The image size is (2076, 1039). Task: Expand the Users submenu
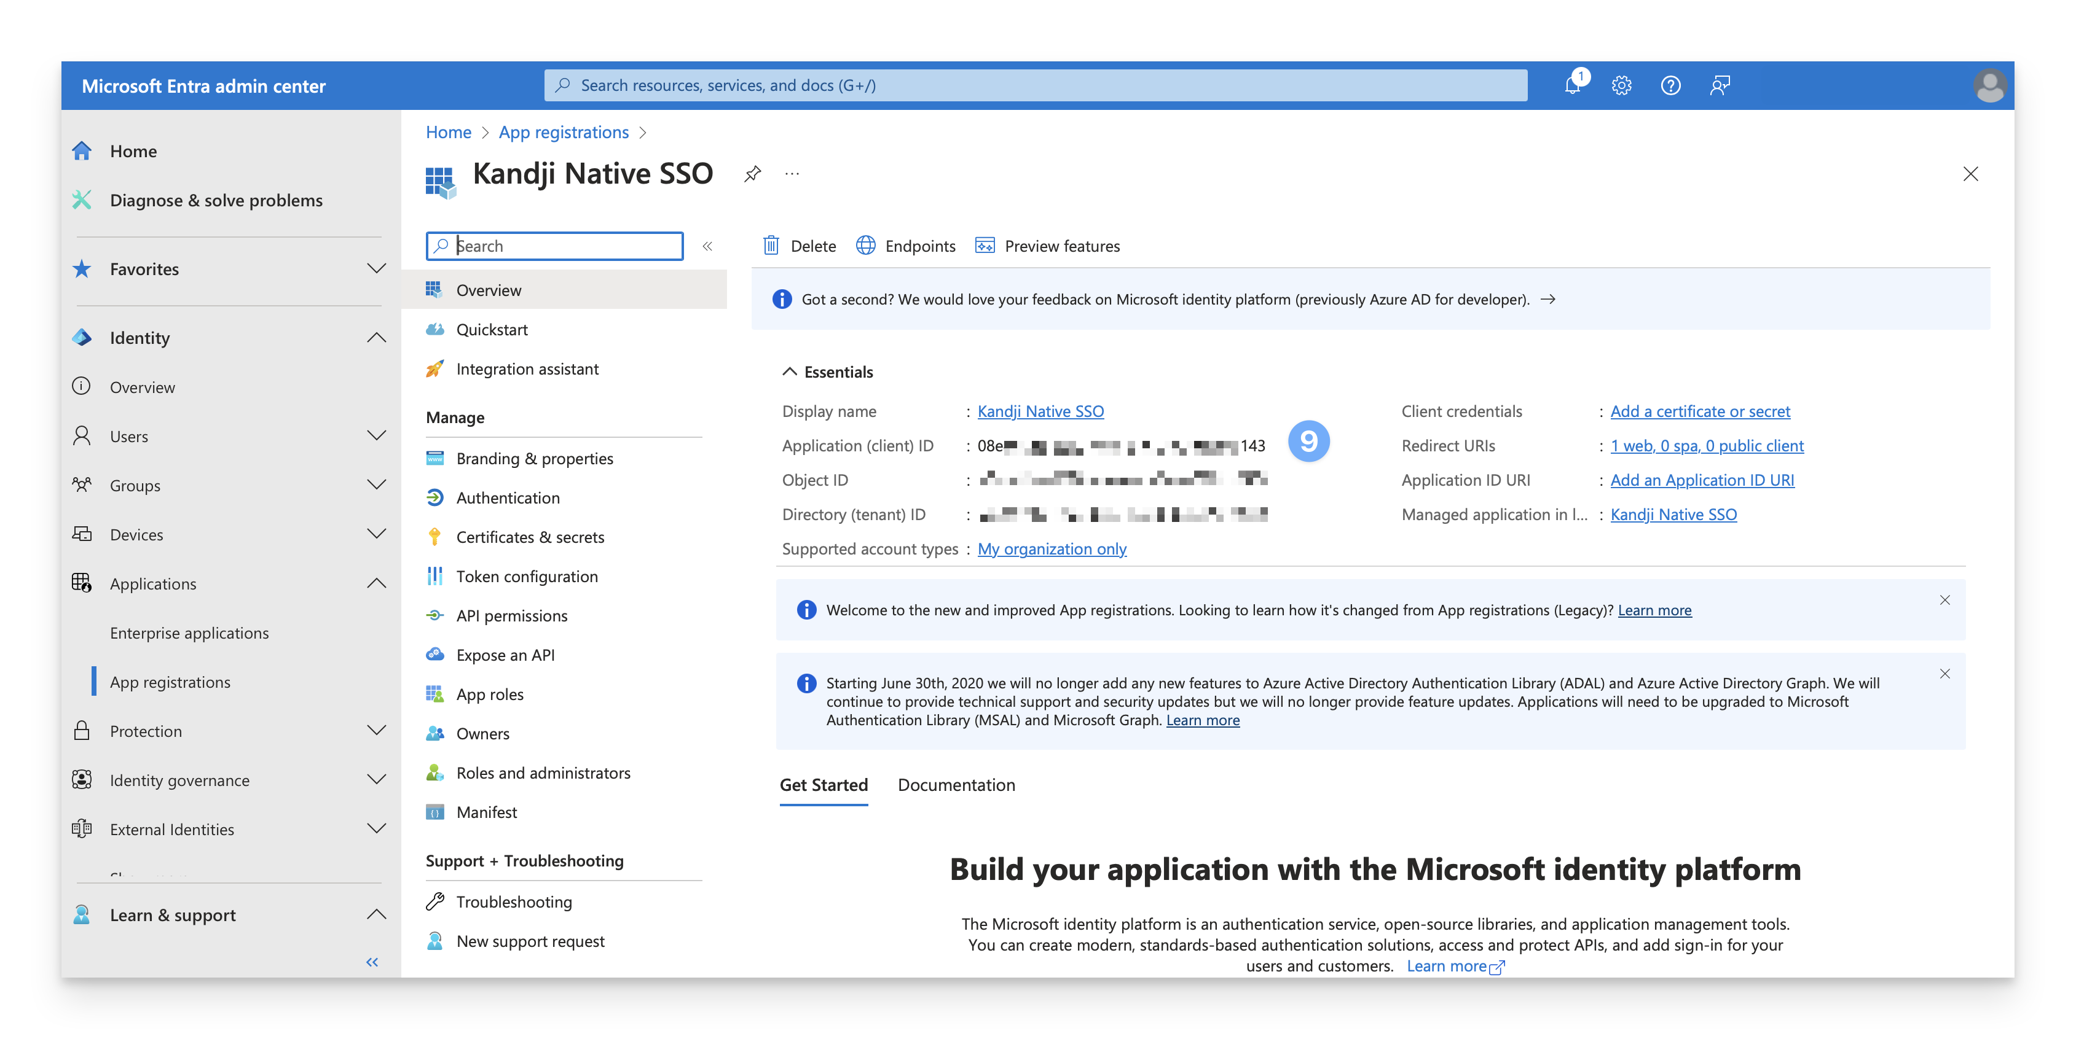[x=375, y=436]
